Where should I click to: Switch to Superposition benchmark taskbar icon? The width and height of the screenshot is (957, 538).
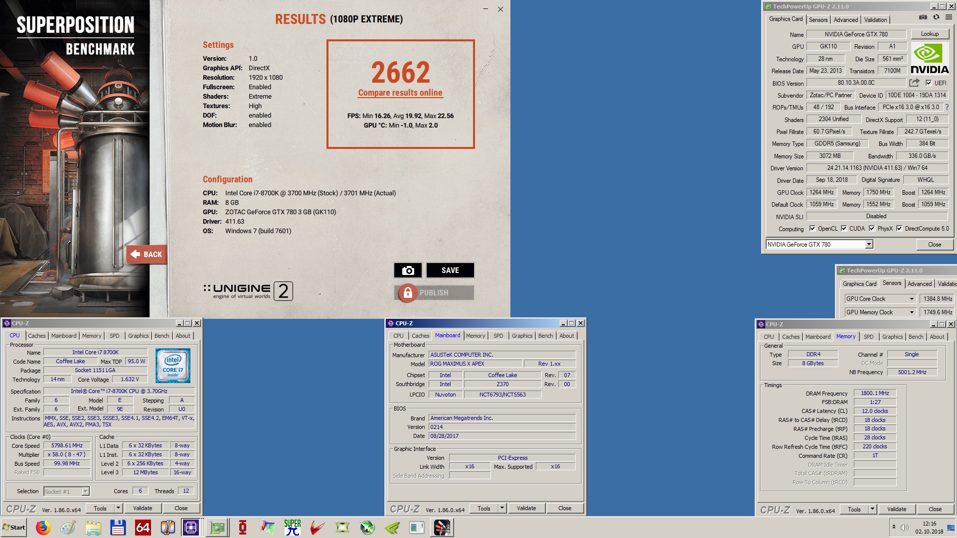tap(442, 528)
